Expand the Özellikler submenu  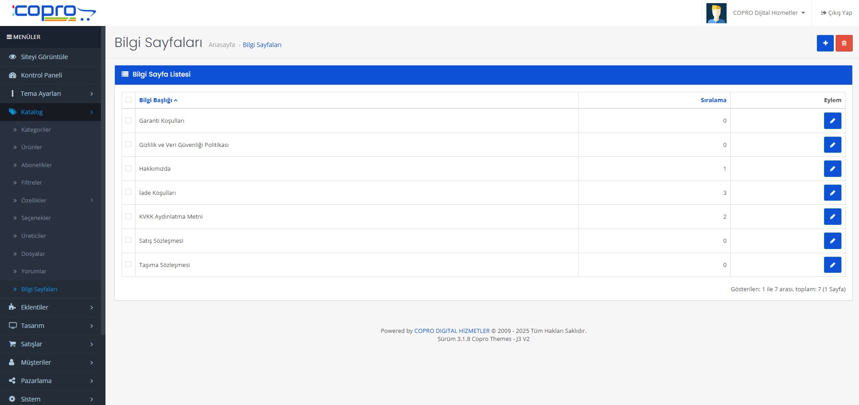(x=50, y=200)
